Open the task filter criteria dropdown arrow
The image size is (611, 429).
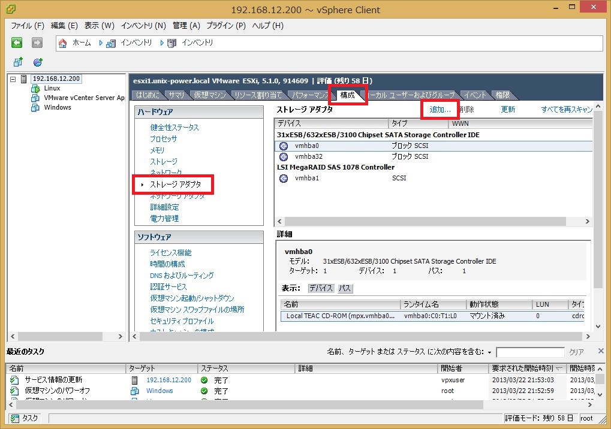click(x=490, y=352)
